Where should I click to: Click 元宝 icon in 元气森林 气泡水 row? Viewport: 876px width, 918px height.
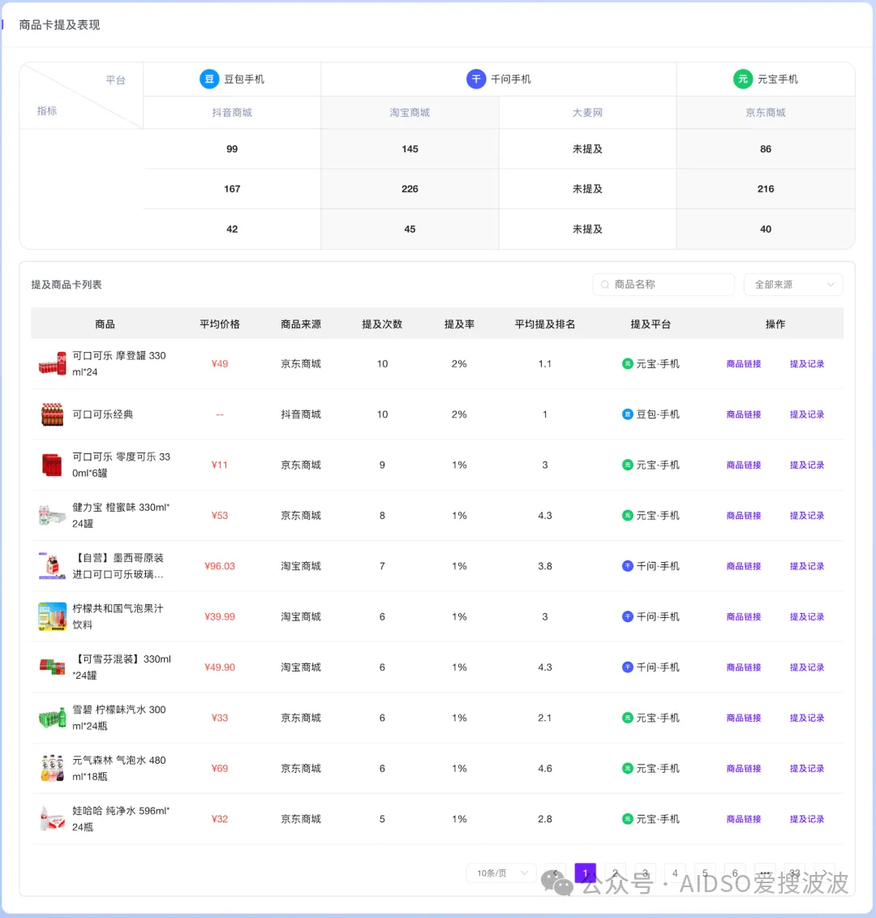627,768
